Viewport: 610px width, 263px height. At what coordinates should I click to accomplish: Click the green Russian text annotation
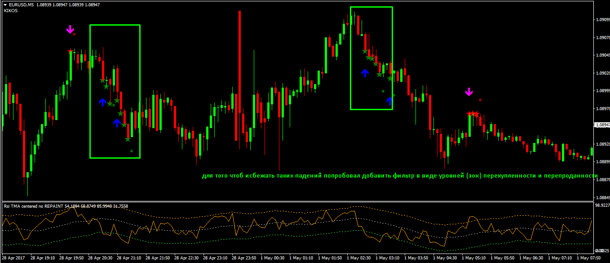[x=399, y=176]
